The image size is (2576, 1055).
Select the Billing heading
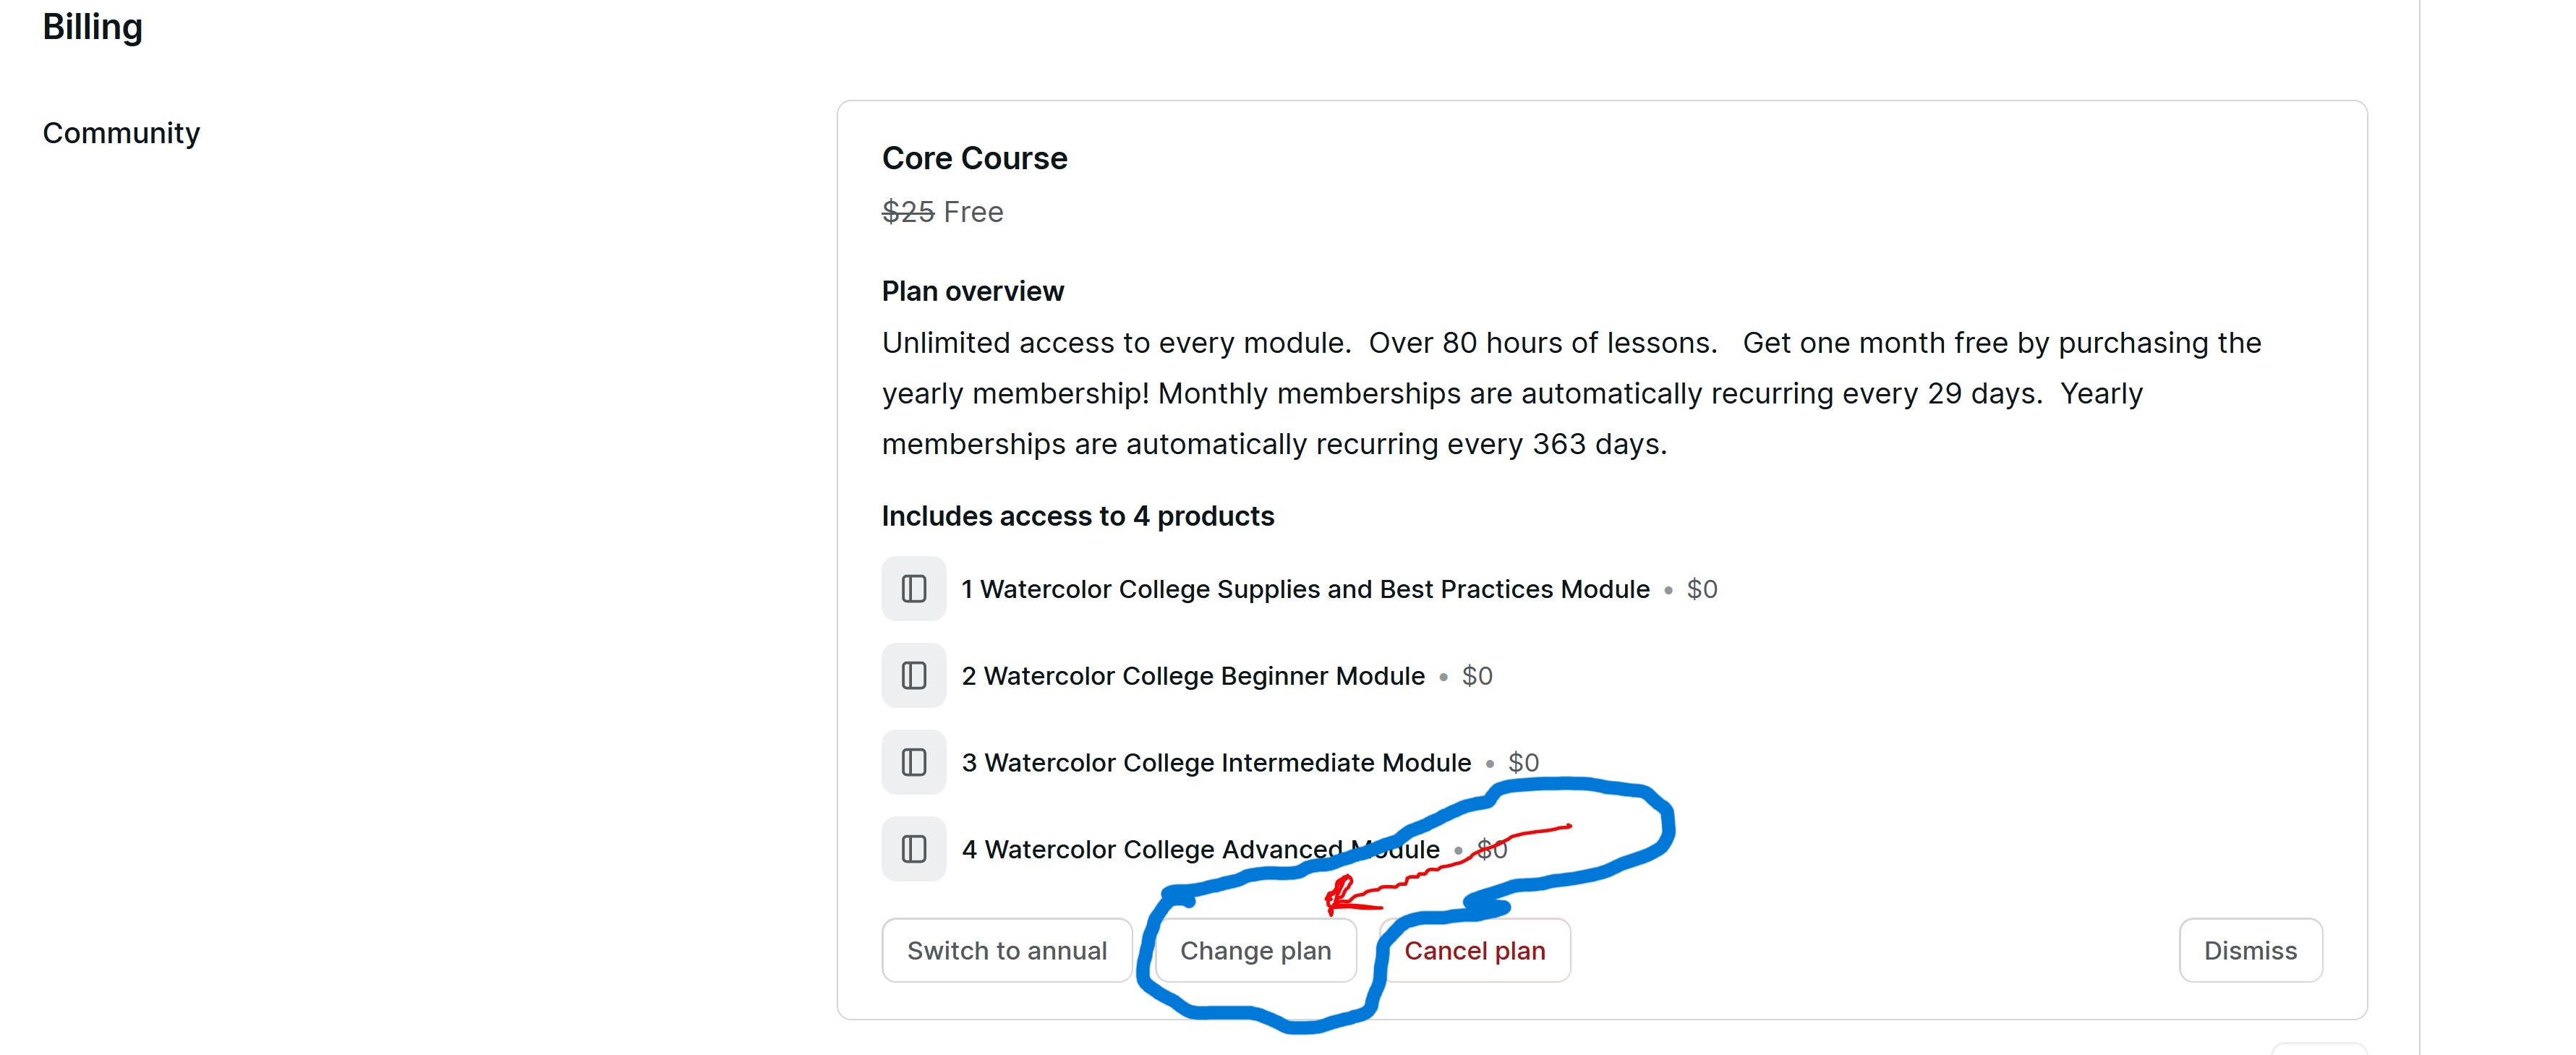(92, 27)
